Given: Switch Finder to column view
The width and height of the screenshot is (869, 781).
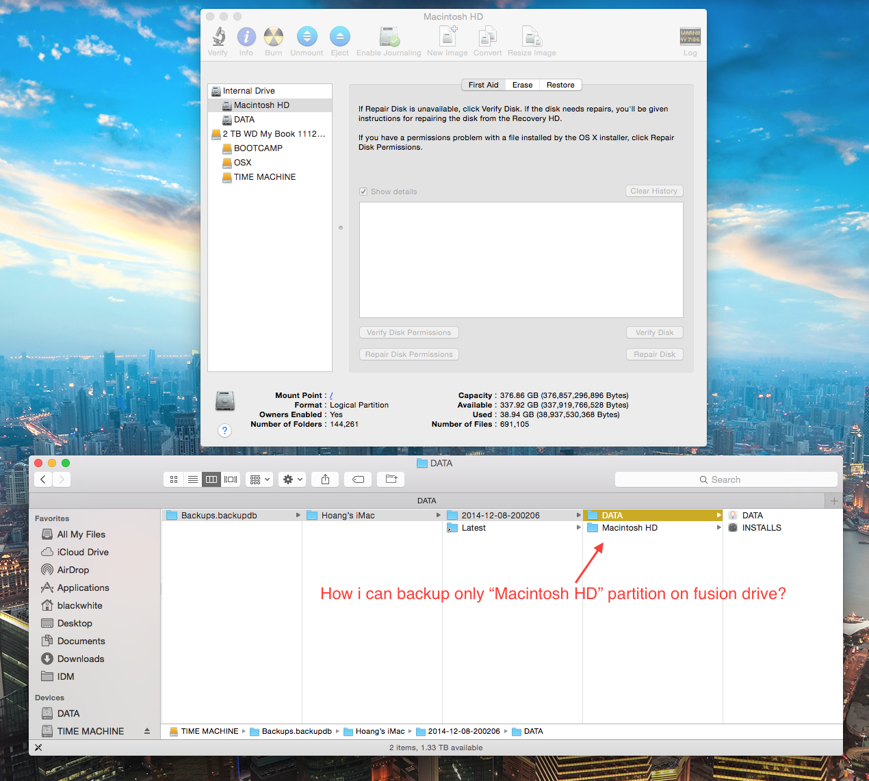Looking at the screenshot, I should click(x=211, y=479).
